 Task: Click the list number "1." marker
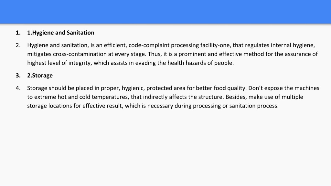[x=18, y=33]
